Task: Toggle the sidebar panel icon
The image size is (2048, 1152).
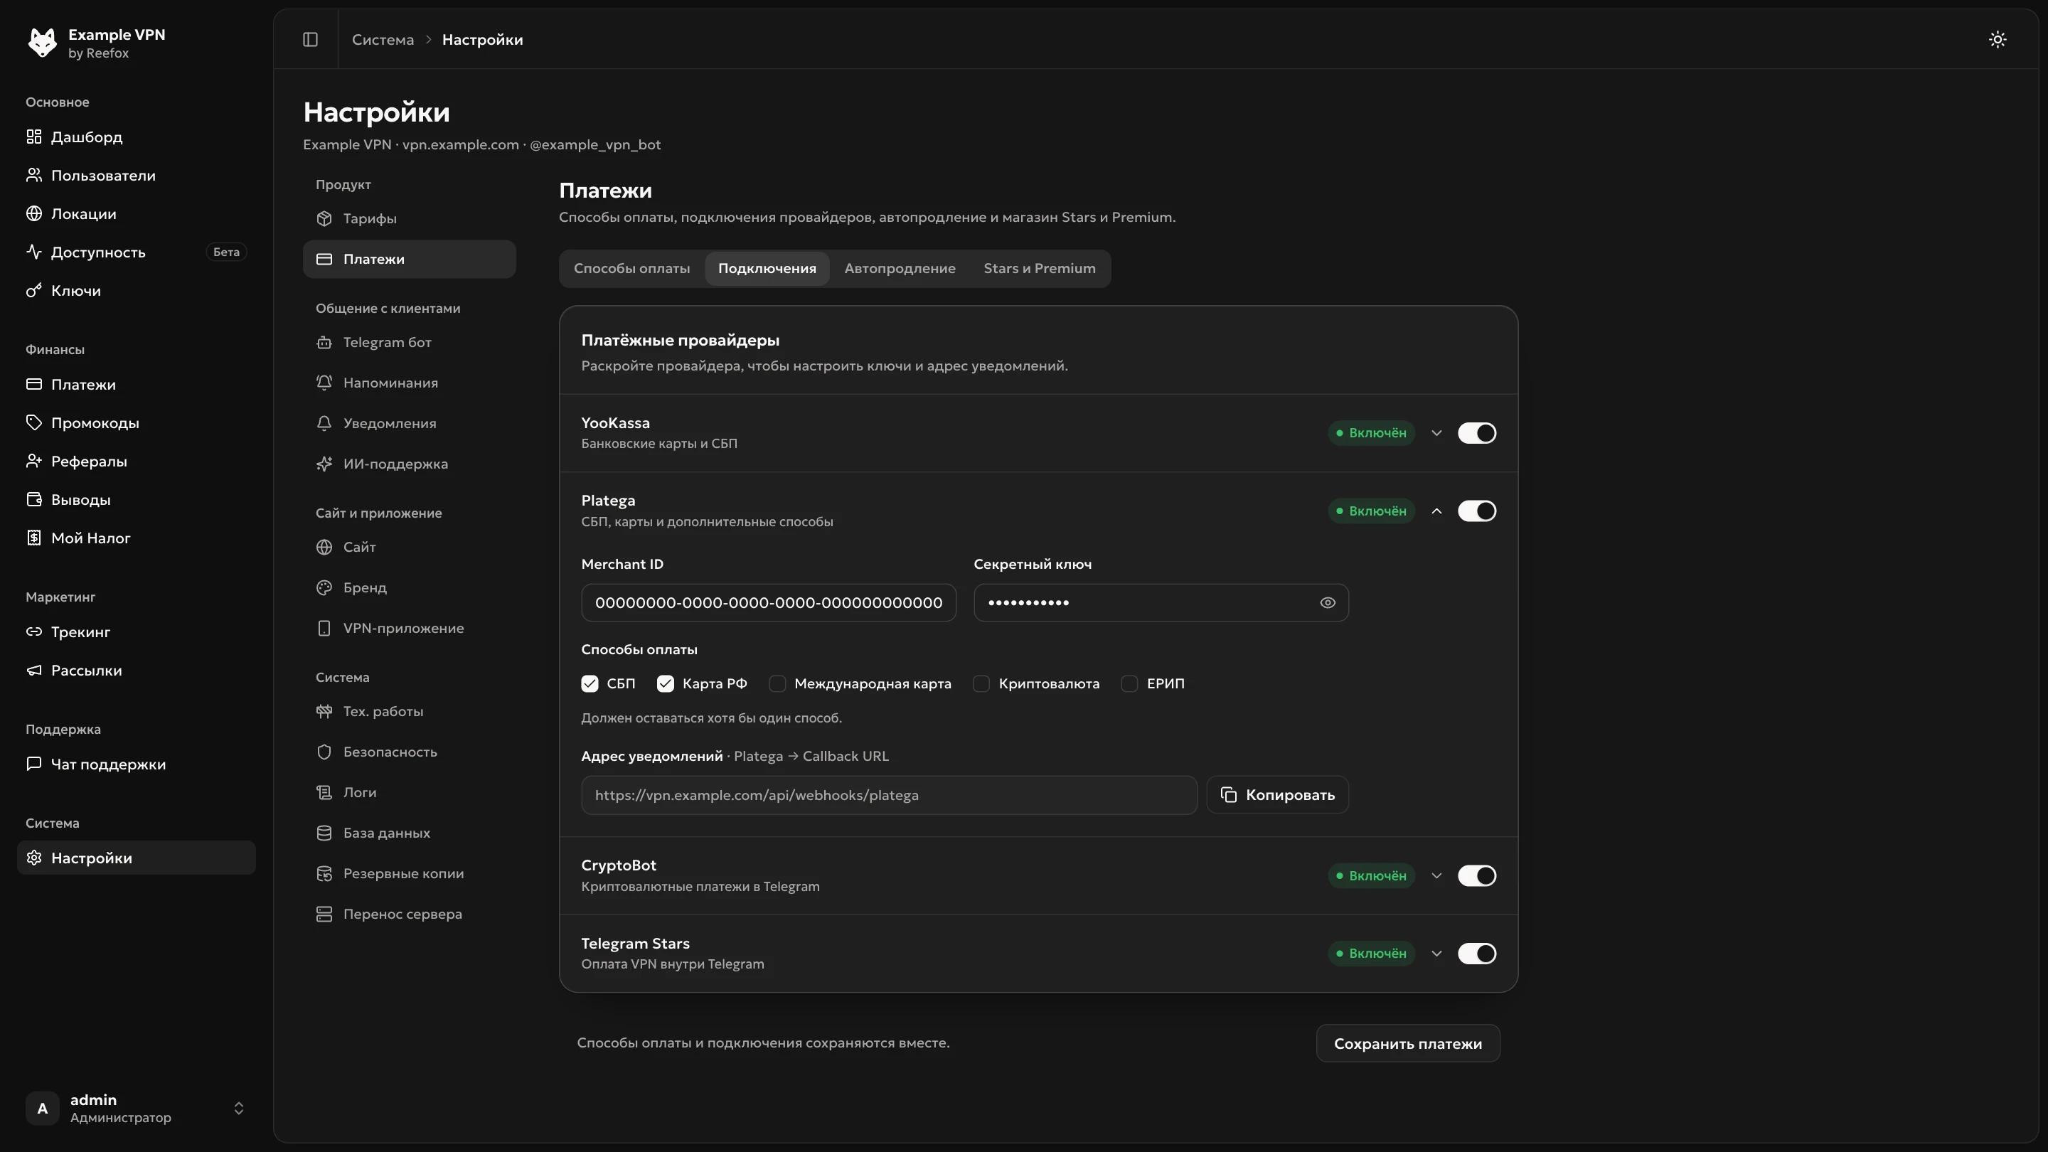Action: 310,39
